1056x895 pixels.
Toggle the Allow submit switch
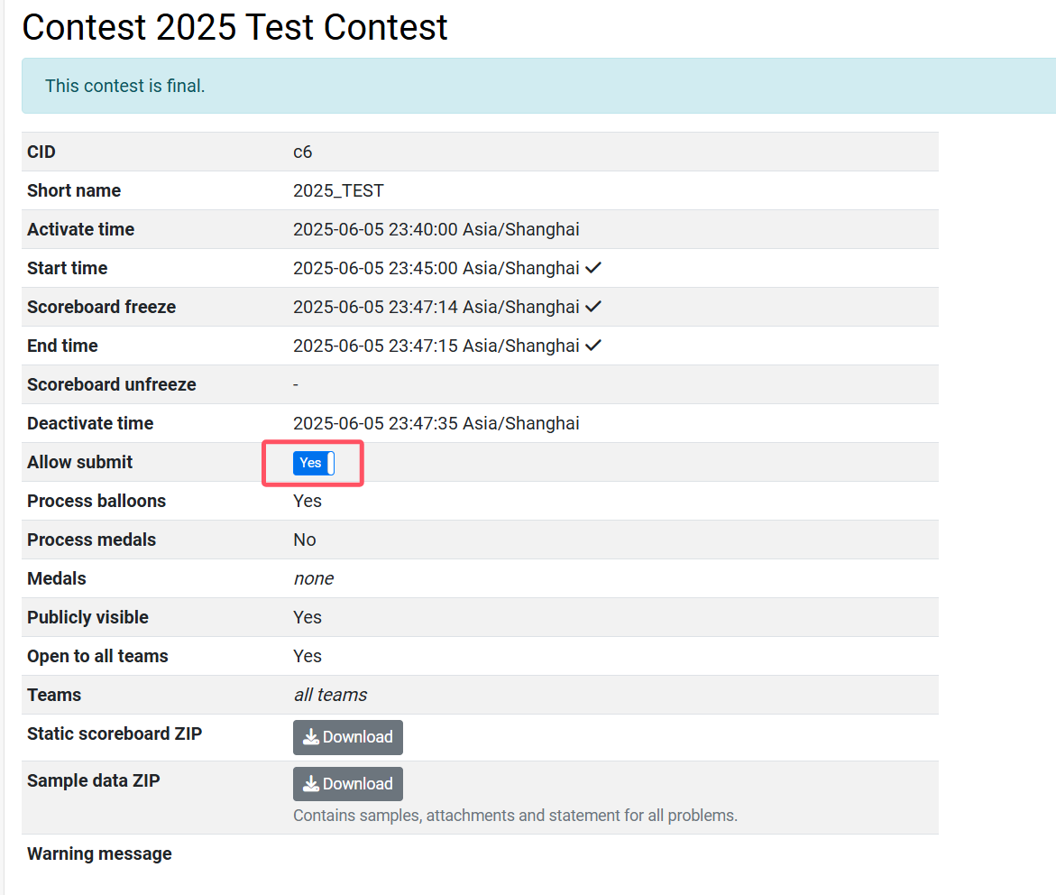tap(314, 463)
